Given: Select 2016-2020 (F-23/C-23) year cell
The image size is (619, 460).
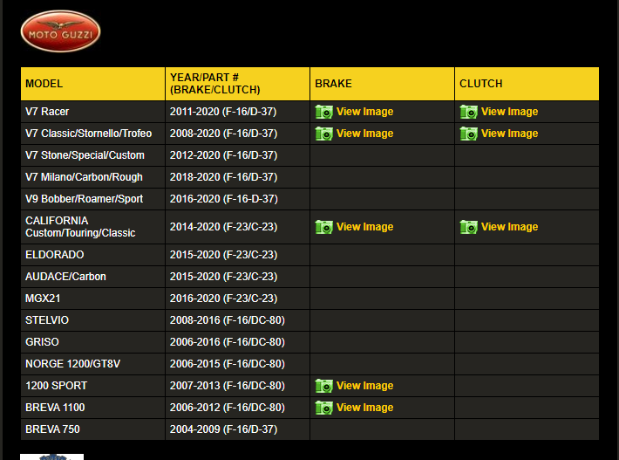Looking at the screenshot, I should click(238, 299).
